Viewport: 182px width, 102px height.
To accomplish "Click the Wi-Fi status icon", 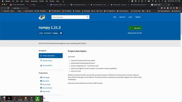I will [x=152, y=1].
